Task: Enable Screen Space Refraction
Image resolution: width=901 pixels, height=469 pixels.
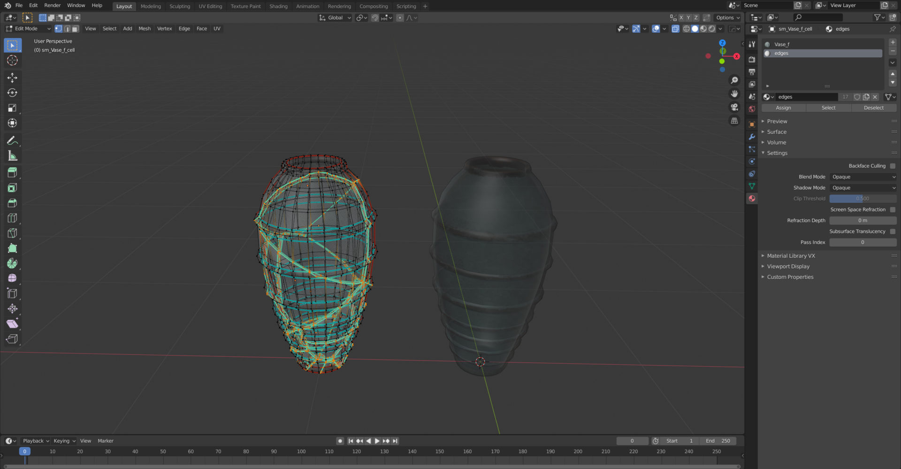Action: [x=892, y=209]
